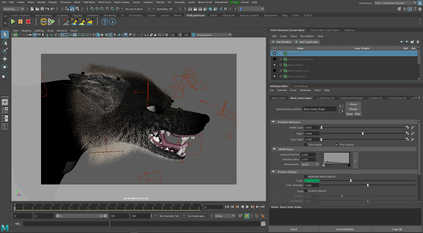Click the four-pane layout icon in the sidebar
Screen dimensions: 423x233
pyautogui.click(x=5, y=110)
